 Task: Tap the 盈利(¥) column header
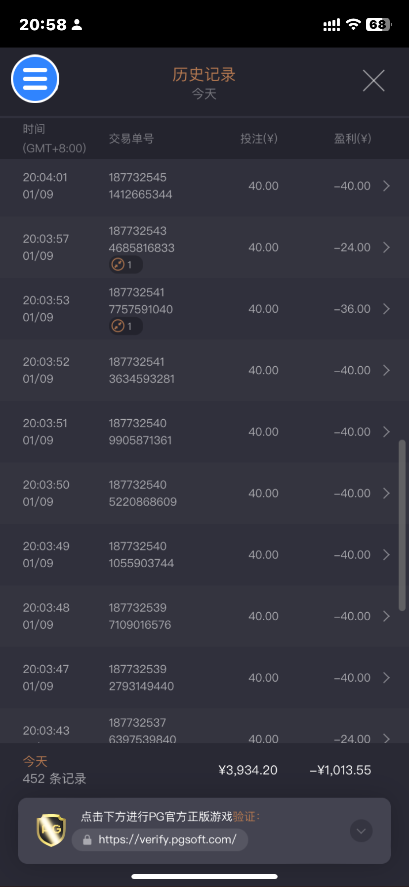tap(352, 139)
